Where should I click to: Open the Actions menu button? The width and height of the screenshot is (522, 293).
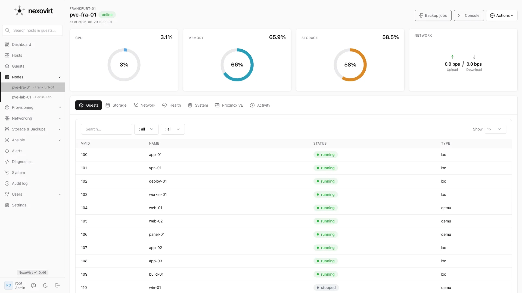point(502,15)
